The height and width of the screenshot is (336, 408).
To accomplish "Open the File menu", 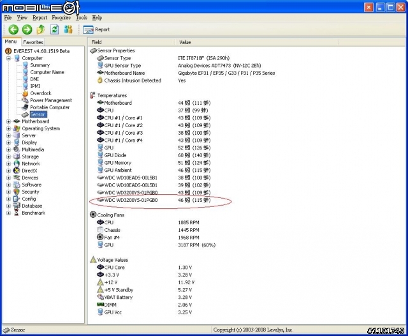I will 8,18.
